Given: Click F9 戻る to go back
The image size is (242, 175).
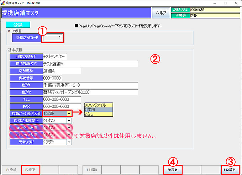Looking at the screenshot, I should pyautogui.click(x=173, y=170).
